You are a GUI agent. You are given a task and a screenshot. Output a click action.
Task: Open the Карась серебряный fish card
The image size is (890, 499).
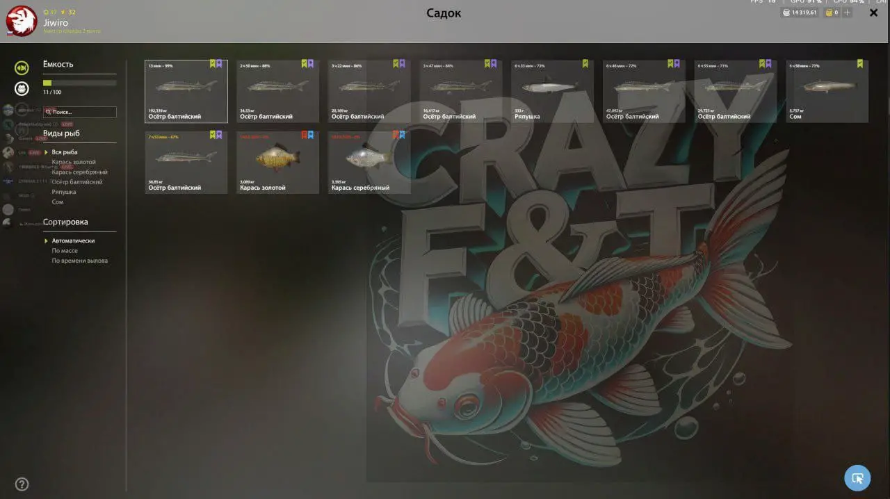click(370, 163)
